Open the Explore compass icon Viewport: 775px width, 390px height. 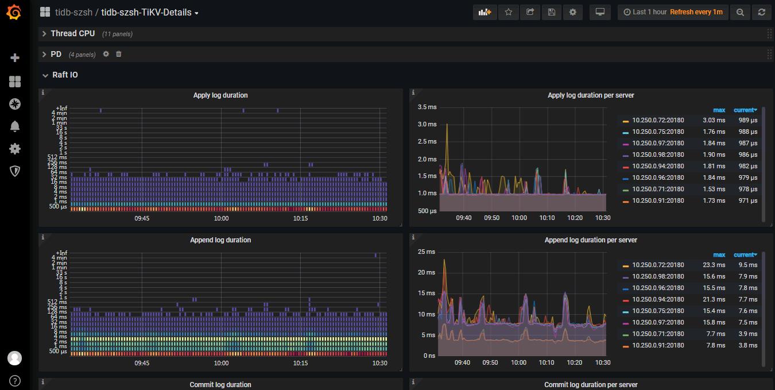tap(15, 104)
